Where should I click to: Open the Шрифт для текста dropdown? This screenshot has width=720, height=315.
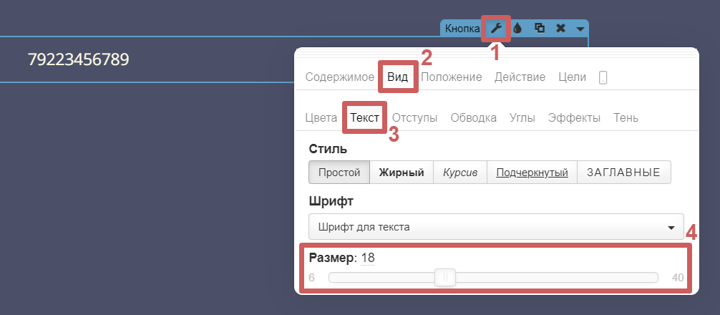(495, 227)
